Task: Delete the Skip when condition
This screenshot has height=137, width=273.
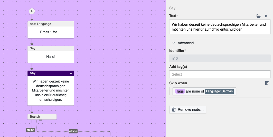Action: click(x=267, y=83)
